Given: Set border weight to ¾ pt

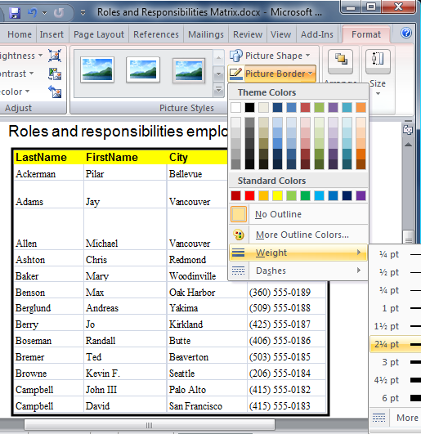Looking at the screenshot, I should tap(396, 290).
